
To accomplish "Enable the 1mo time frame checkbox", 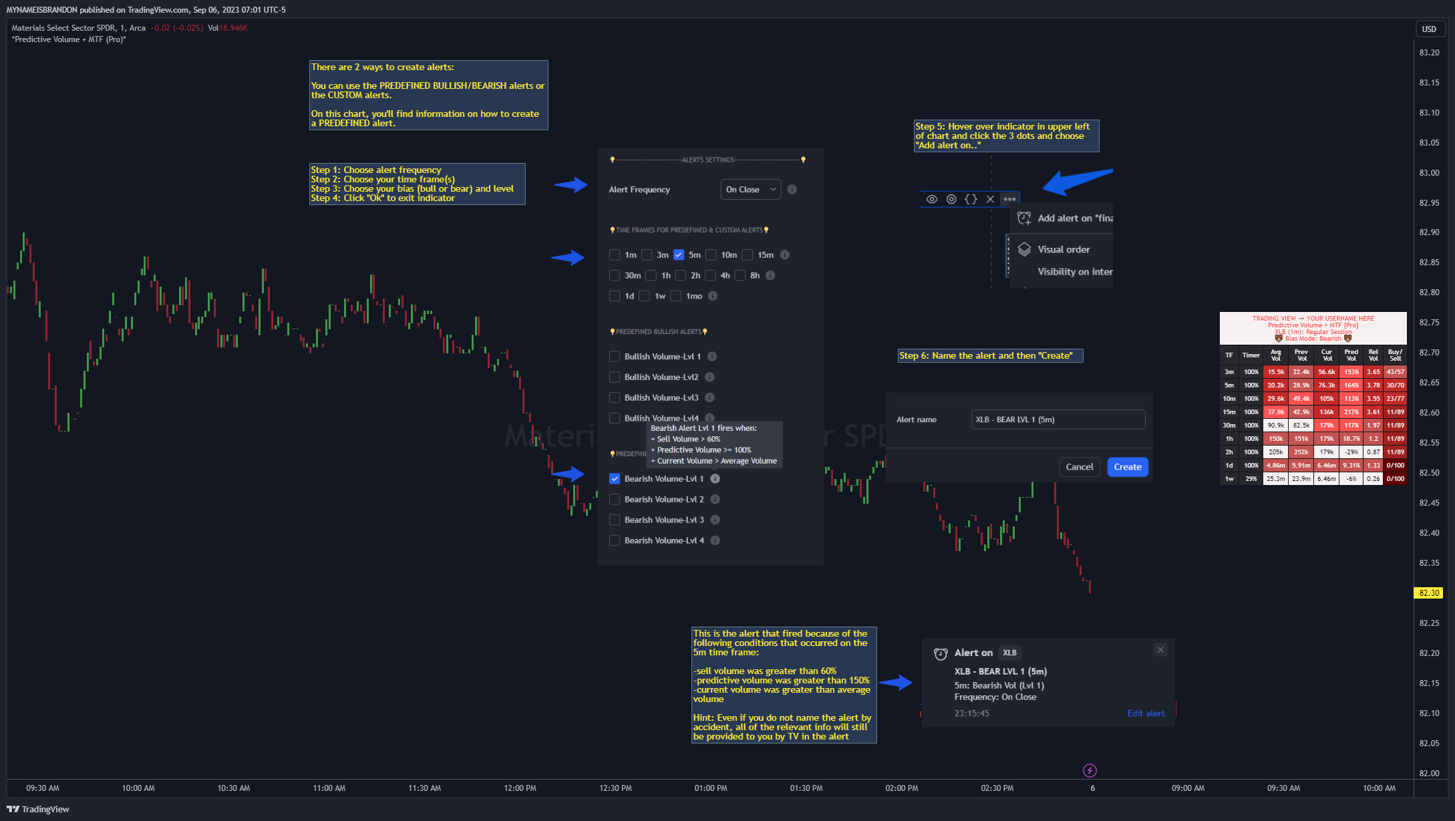I will tap(676, 296).
